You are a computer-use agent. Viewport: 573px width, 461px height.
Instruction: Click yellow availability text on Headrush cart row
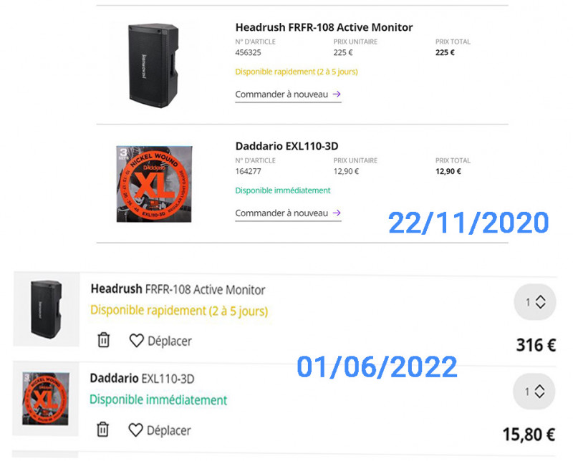pos(179,311)
